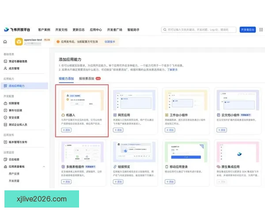Click the search magnifier icon
Image resolution: width=265 pixels, height=212 pixels.
(165, 30)
